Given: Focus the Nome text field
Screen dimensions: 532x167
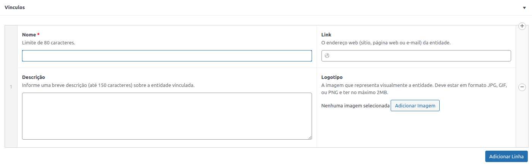Looking at the screenshot, I should [167, 56].
